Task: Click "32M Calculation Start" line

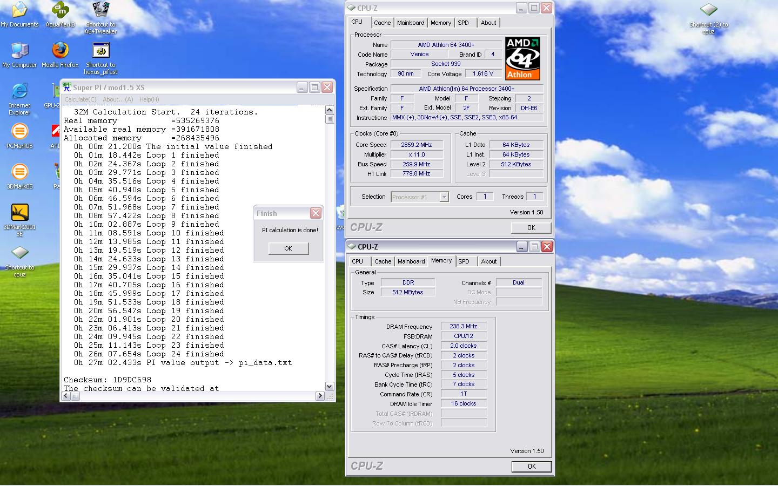Action: 166,112
